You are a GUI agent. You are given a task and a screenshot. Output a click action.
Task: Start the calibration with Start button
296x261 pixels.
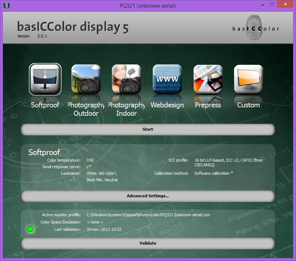point(148,130)
